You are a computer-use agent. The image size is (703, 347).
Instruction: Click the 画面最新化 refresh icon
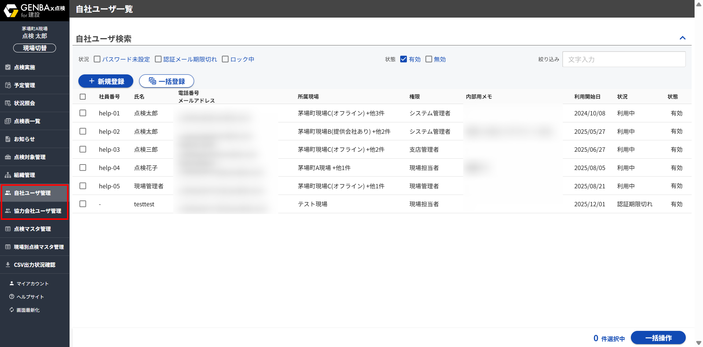click(x=12, y=310)
